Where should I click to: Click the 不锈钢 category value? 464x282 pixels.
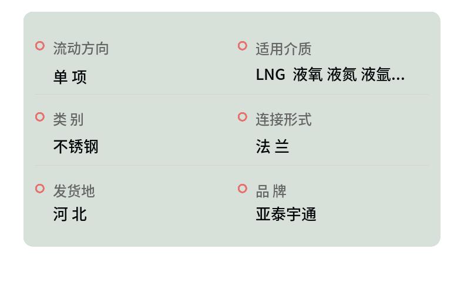tap(76, 146)
